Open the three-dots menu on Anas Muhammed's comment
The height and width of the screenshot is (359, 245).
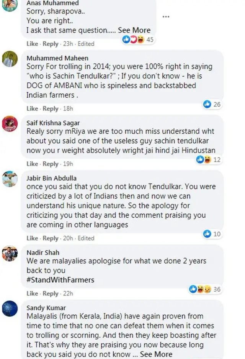point(166,17)
